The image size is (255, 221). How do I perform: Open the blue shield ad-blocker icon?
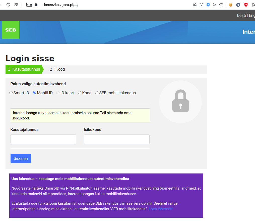(x=208, y=5)
